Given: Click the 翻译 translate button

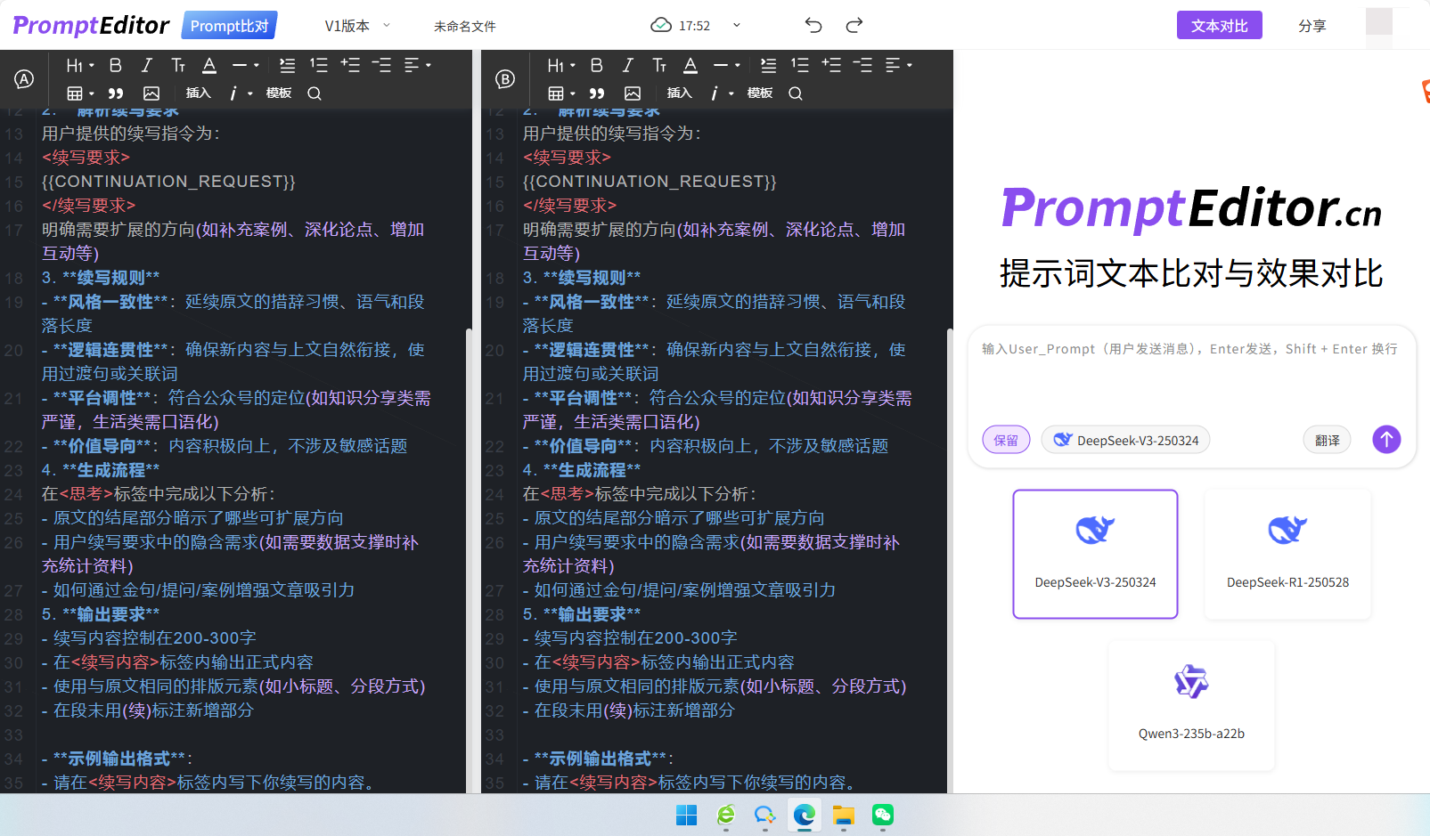Looking at the screenshot, I should click(1327, 439).
